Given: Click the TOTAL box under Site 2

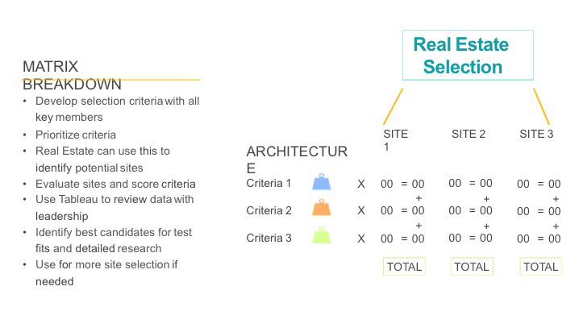Looking at the screenshot, I should click(472, 267).
